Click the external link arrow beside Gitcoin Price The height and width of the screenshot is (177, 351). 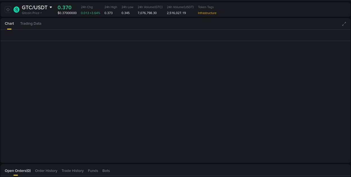click(41, 13)
